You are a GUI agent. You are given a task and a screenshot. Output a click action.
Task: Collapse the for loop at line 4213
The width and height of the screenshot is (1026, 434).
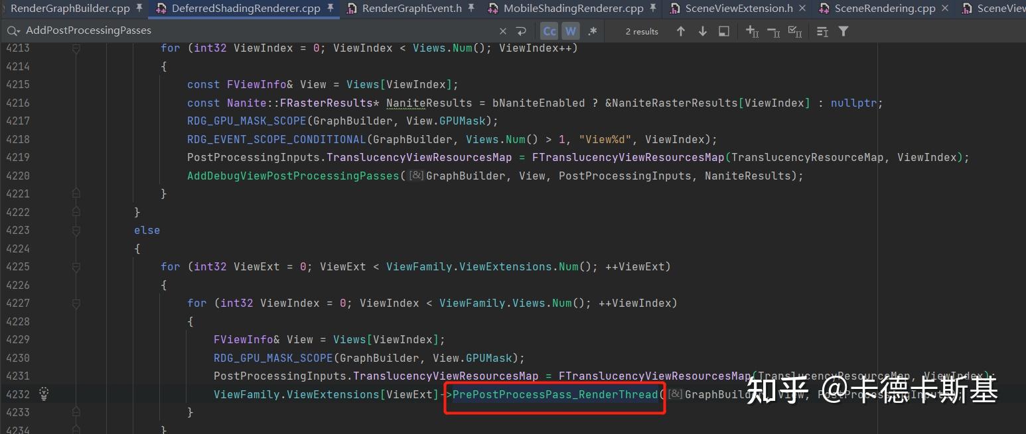(x=76, y=48)
